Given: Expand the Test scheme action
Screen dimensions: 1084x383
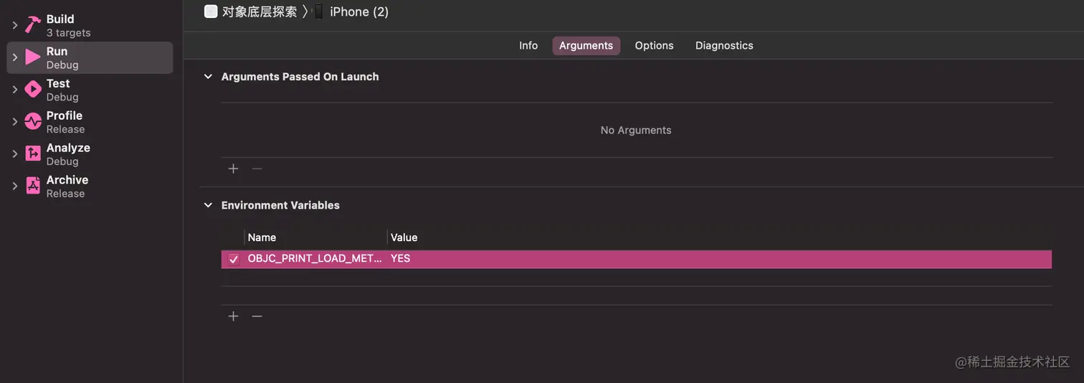Looking at the screenshot, I should [15, 90].
